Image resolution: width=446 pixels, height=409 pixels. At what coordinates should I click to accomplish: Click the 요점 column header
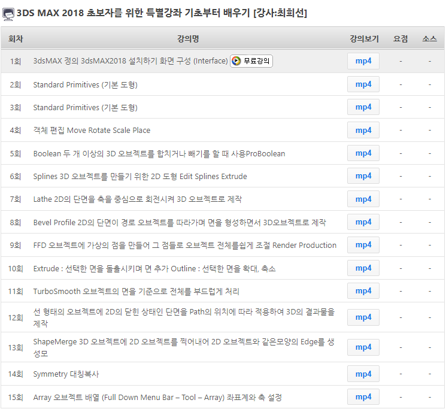point(401,39)
